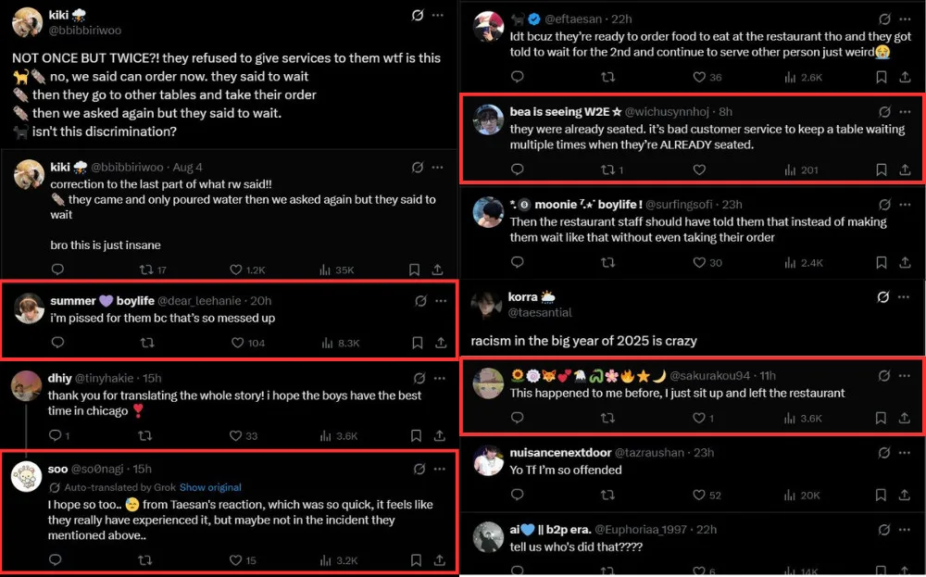
Task: Retweet kiki's correction tweet
Action: (x=144, y=270)
